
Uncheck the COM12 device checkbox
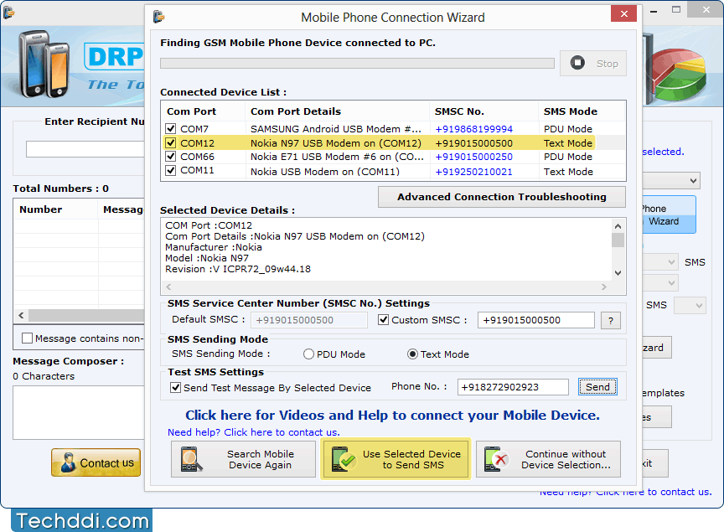pos(171,142)
